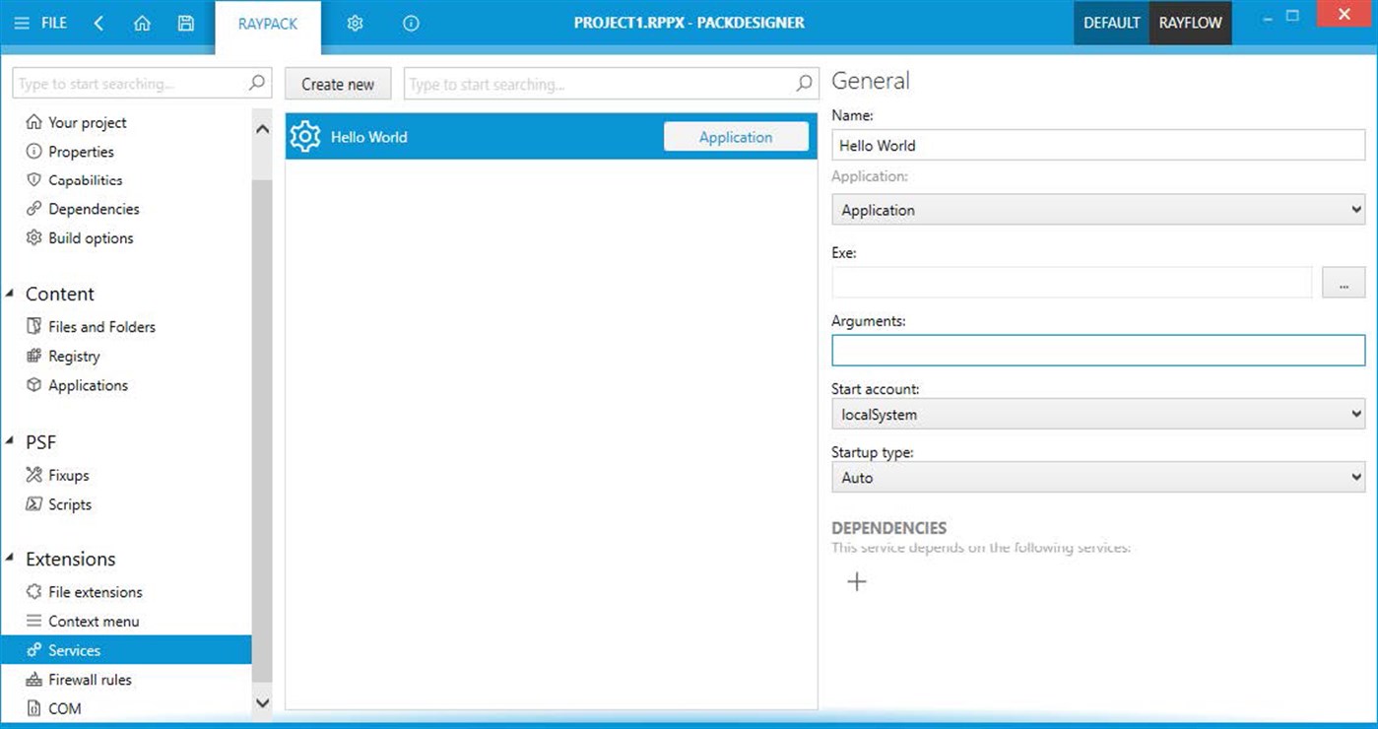Image resolution: width=1378 pixels, height=729 pixels.
Task: Open settings gear icon in title bar
Action: [355, 23]
